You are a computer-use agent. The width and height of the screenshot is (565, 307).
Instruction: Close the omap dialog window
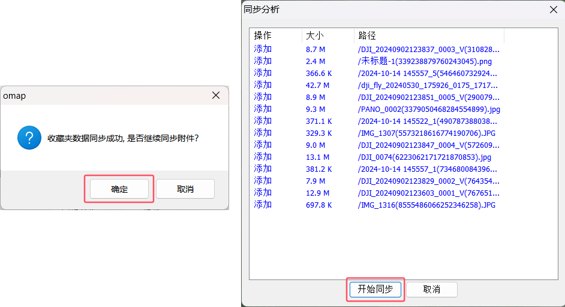point(216,96)
